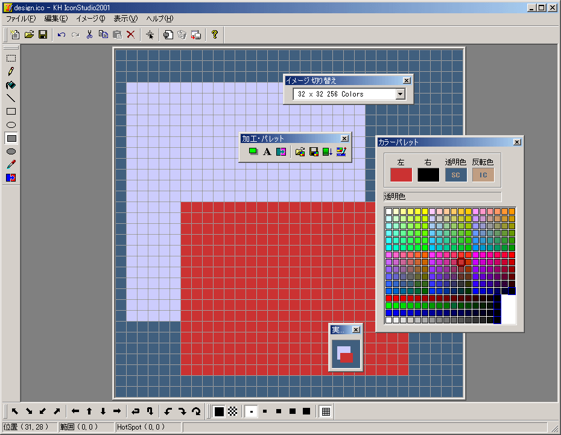Rotate the image clockwise
The height and width of the screenshot is (435, 561).
(182, 411)
